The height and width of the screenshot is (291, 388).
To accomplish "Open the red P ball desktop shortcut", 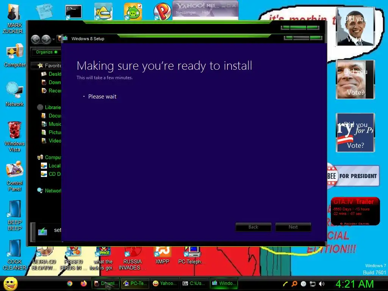I will pos(162,11).
